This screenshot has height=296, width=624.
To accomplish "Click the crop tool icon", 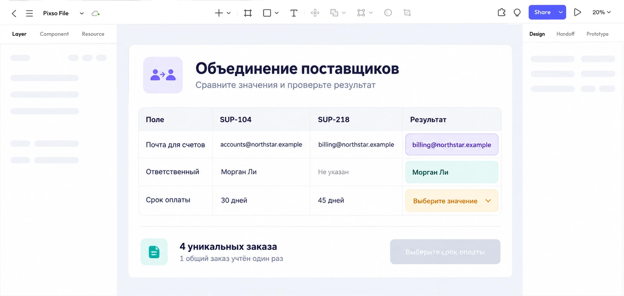I will point(407,13).
